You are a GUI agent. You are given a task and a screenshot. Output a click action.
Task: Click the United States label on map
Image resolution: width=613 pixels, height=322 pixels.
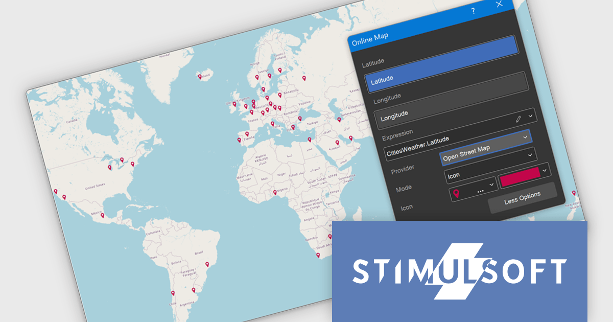(95, 186)
